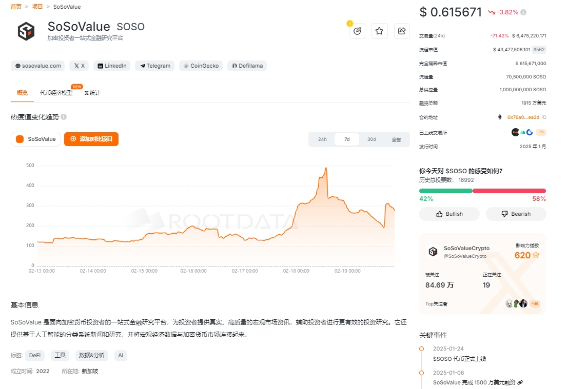Switch to the X 统计 tab

click(x=92, y=93)
